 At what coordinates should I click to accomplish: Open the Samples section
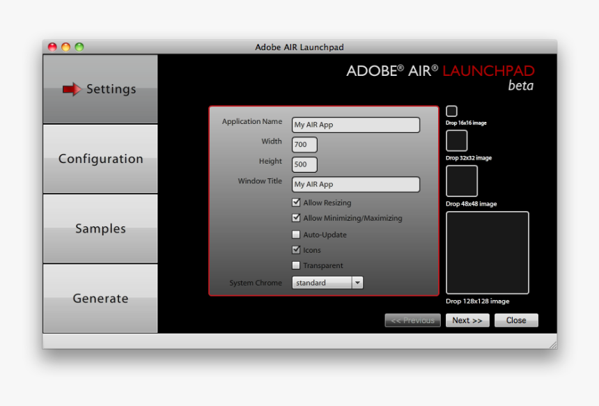(x=100, y=228)
